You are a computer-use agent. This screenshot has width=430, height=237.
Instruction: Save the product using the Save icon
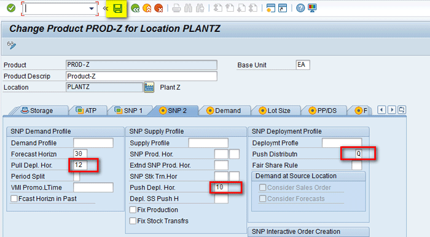pos(118,9)
